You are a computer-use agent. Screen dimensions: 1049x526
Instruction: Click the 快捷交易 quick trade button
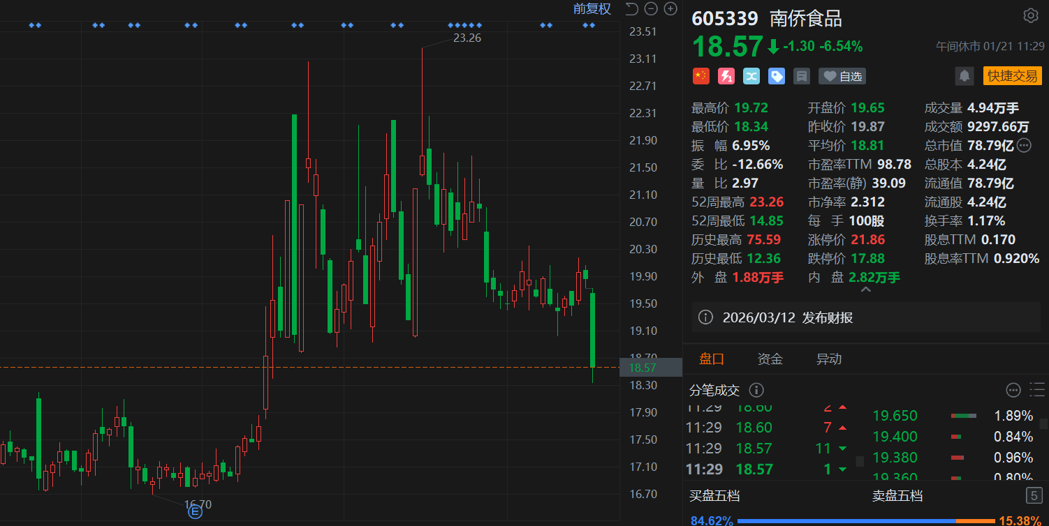1012,76
